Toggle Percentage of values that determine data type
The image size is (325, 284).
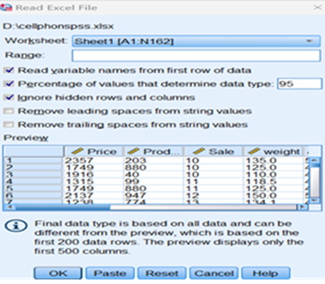click(9, 84)
